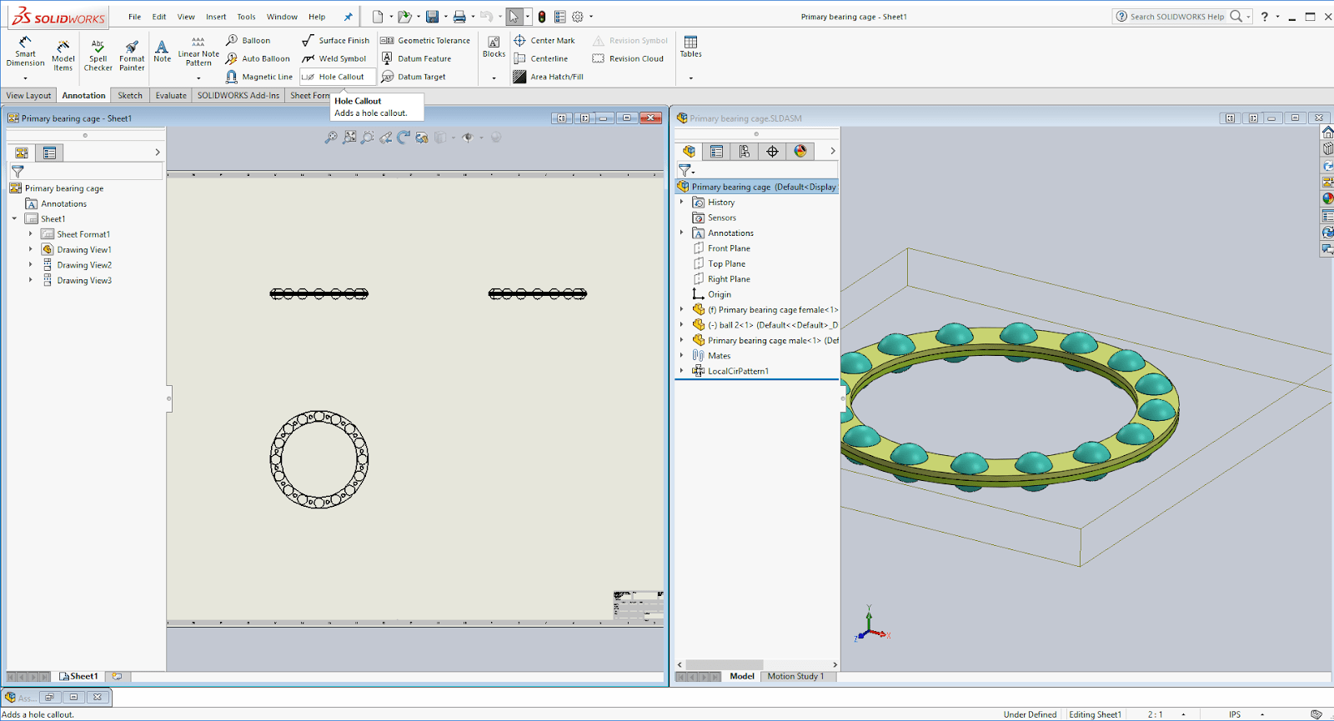1334x721 pixels.
Task: Expand the Mates folder in assembly tree
Action: [681, 355]
